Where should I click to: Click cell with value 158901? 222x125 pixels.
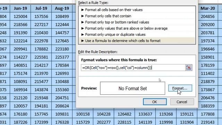pyautogui.click(x=208, y=57)
